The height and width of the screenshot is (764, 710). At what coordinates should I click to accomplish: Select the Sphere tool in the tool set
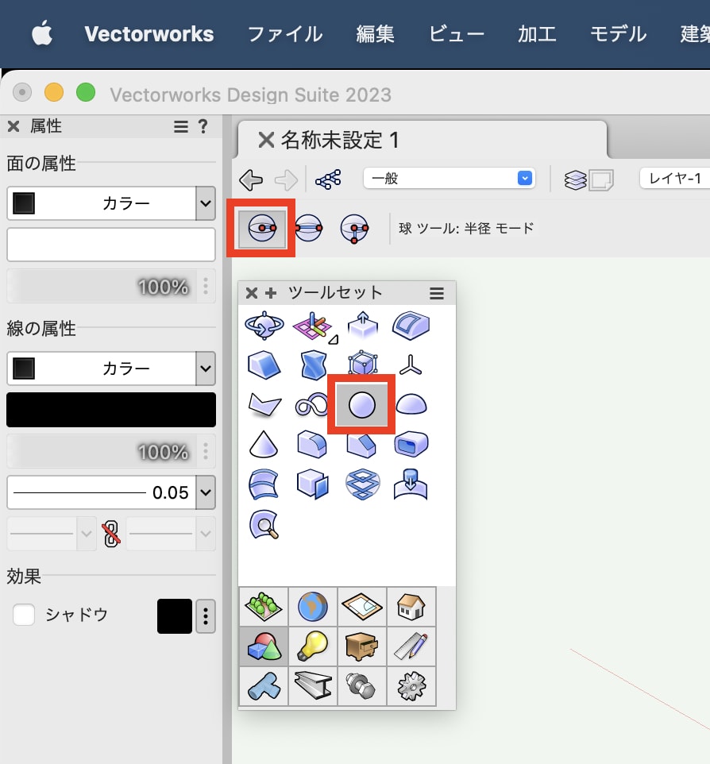pyautogui.click(x=361, y=404)
